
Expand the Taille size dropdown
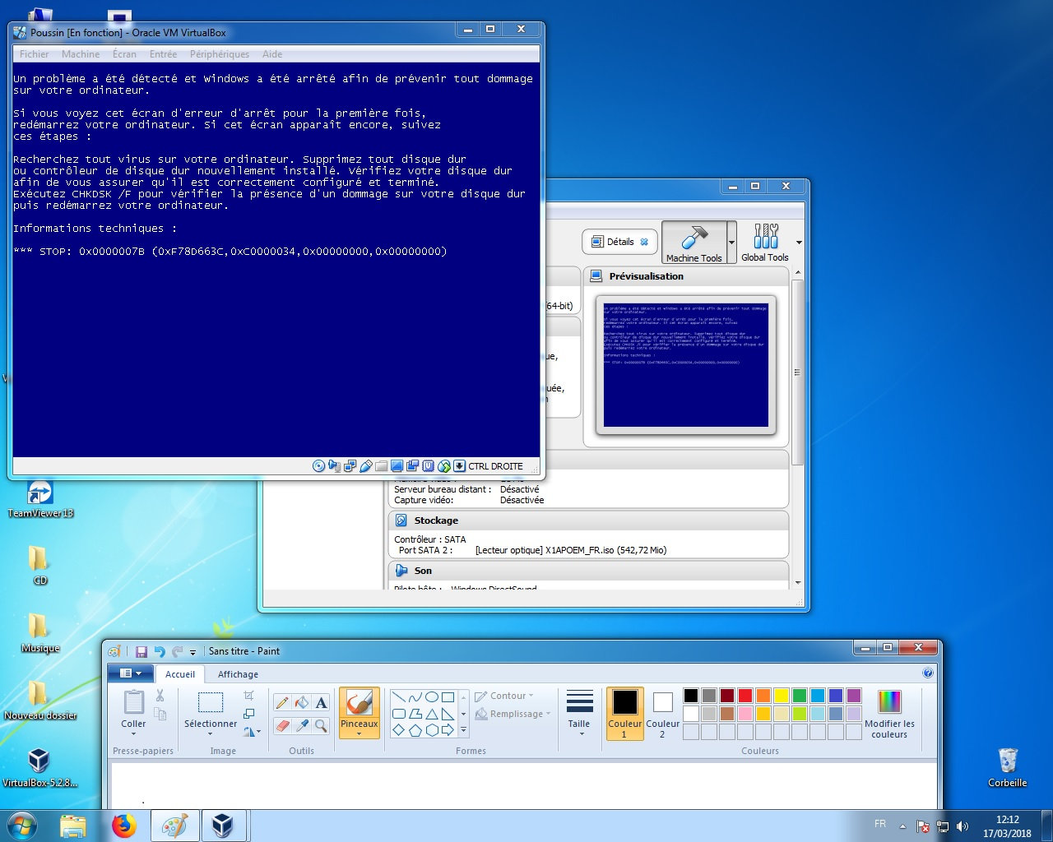point(579,713)
